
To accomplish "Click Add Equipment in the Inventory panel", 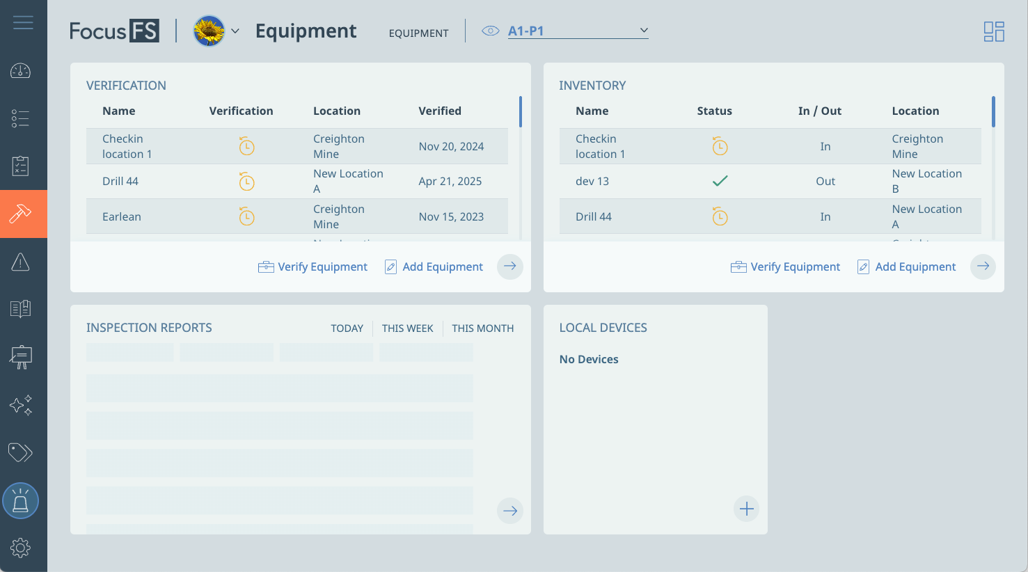I will point(907,267).
